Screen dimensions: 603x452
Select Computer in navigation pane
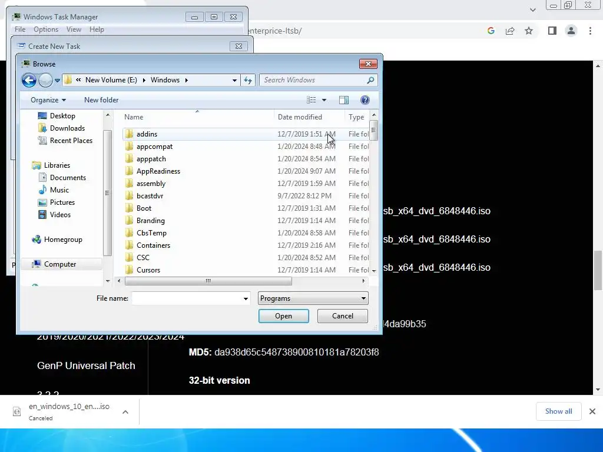pyautogui.click(x=54, y=264)
